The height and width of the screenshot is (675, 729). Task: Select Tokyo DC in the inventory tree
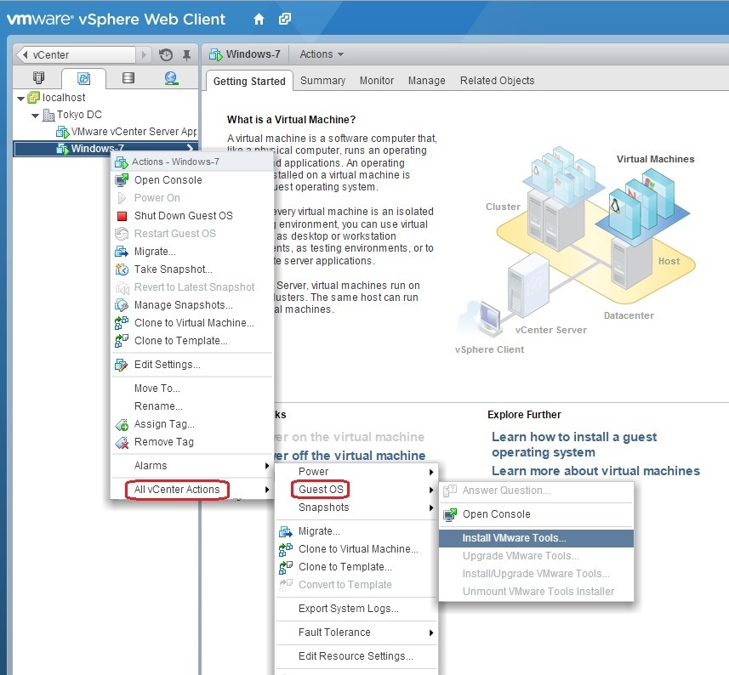coord(79,116)
